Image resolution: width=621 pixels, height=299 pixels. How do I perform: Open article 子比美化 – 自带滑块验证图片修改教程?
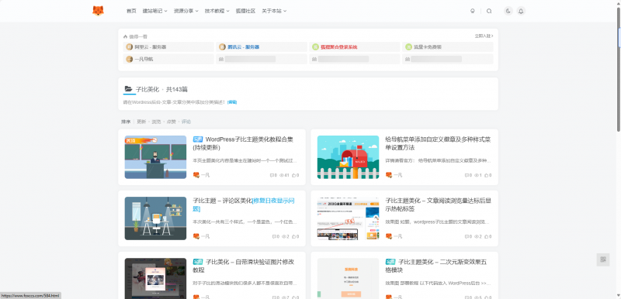pyautogui.click(x=243, y=266)
